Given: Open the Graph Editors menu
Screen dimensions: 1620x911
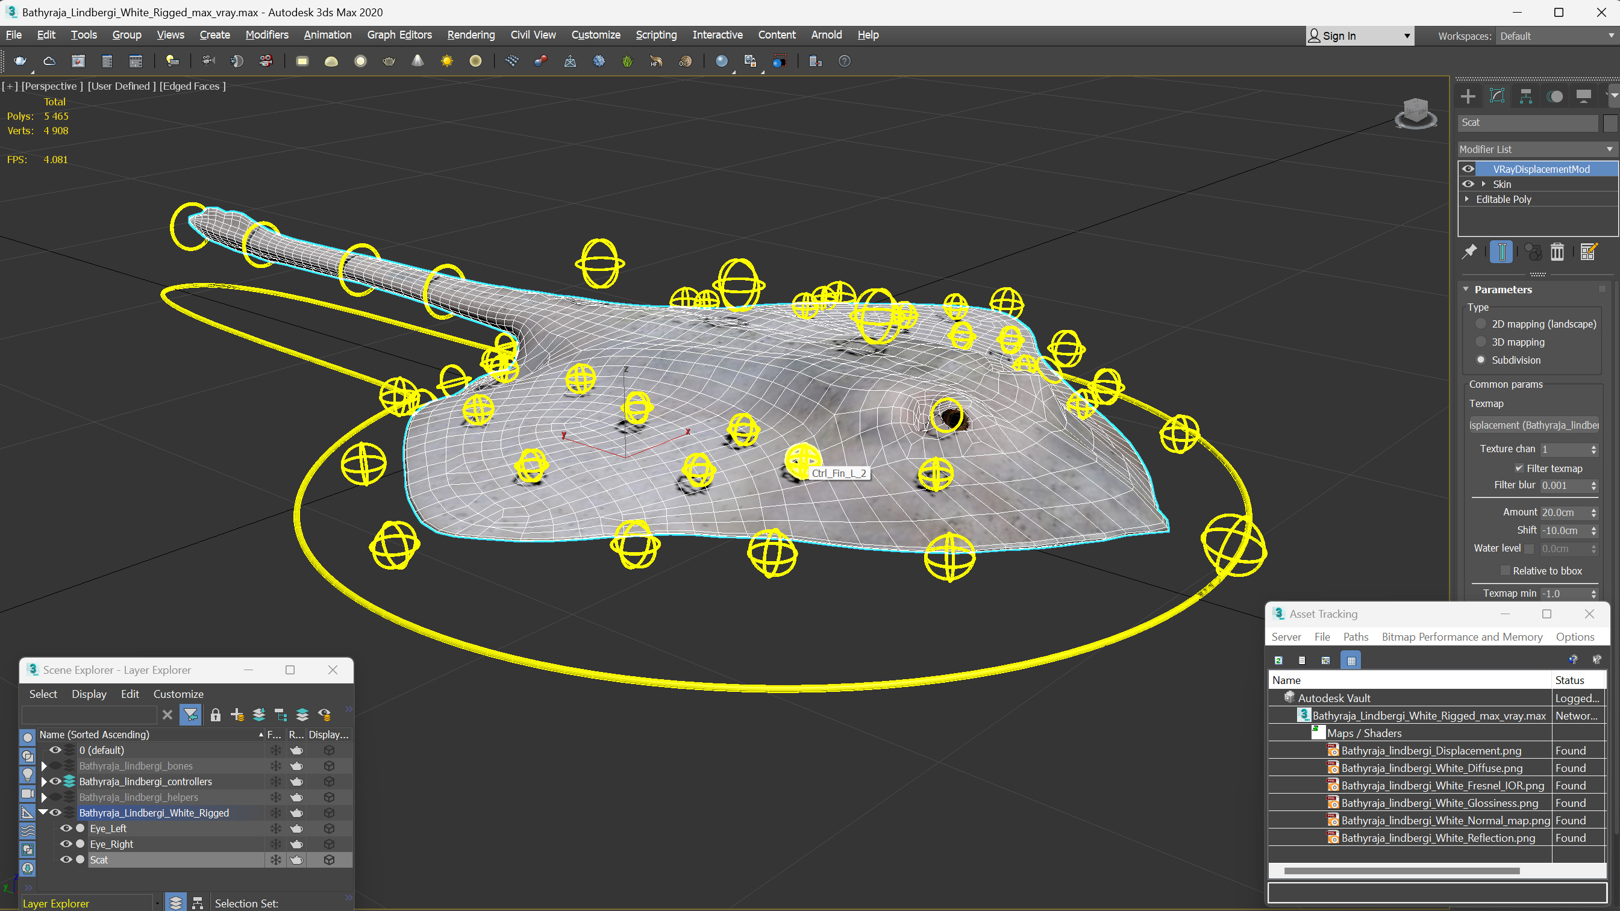Looking at the screenshot, I should point(399,35).
